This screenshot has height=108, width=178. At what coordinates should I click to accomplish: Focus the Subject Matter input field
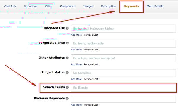pyautogui.click(x=123, y=73)
